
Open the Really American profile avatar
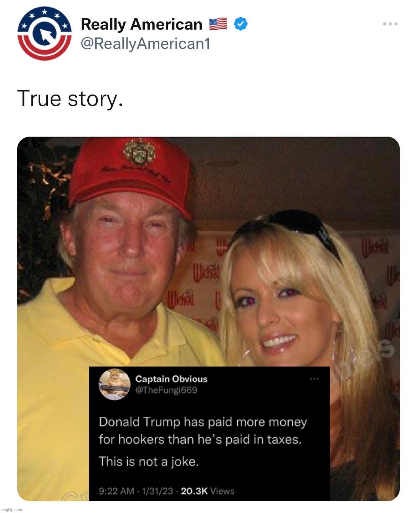click(x=45, y=34)
